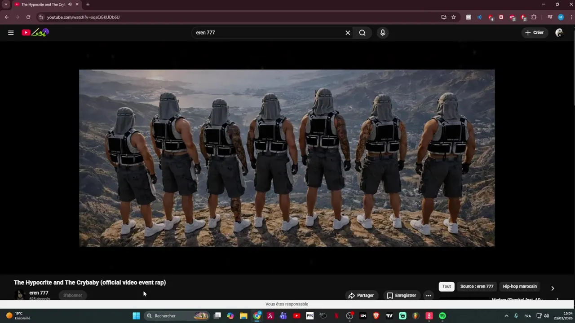
Task: Select 'The Hypocrite and The Cry' browser tab
Action: click(43, 4)
